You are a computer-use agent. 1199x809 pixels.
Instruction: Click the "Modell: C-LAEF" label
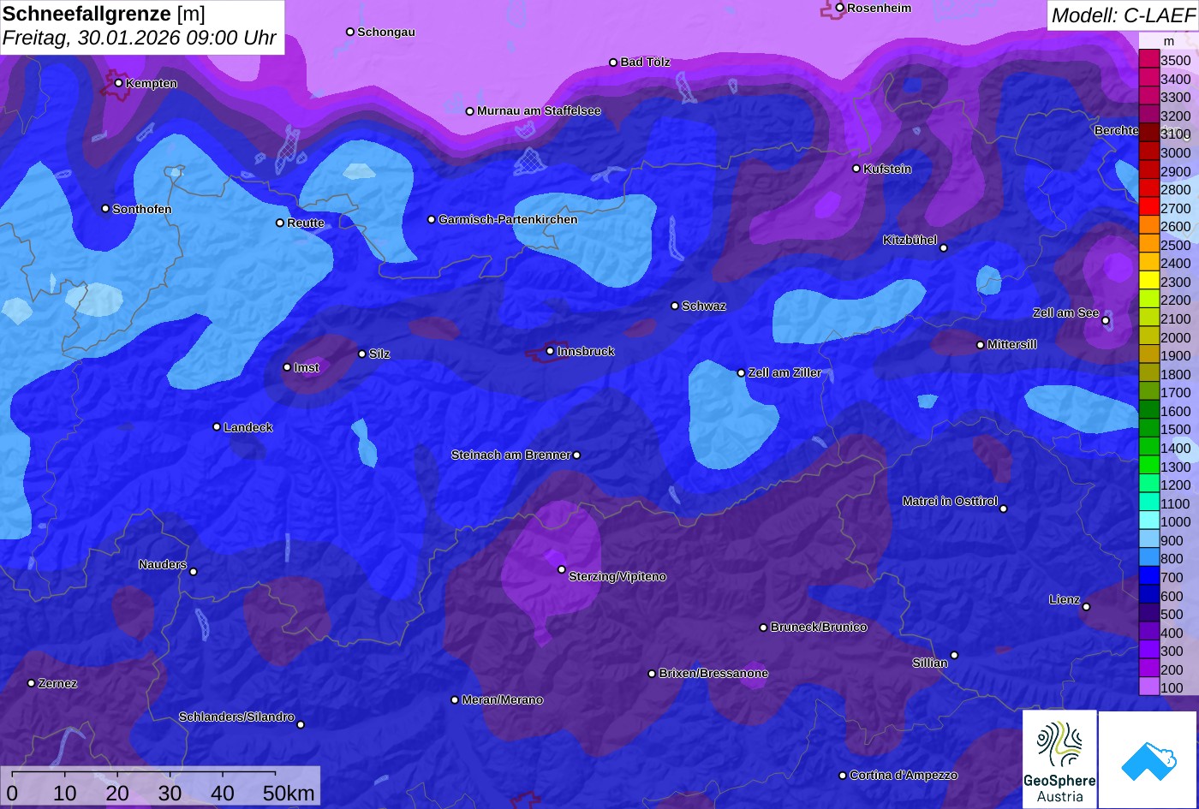1122,15
